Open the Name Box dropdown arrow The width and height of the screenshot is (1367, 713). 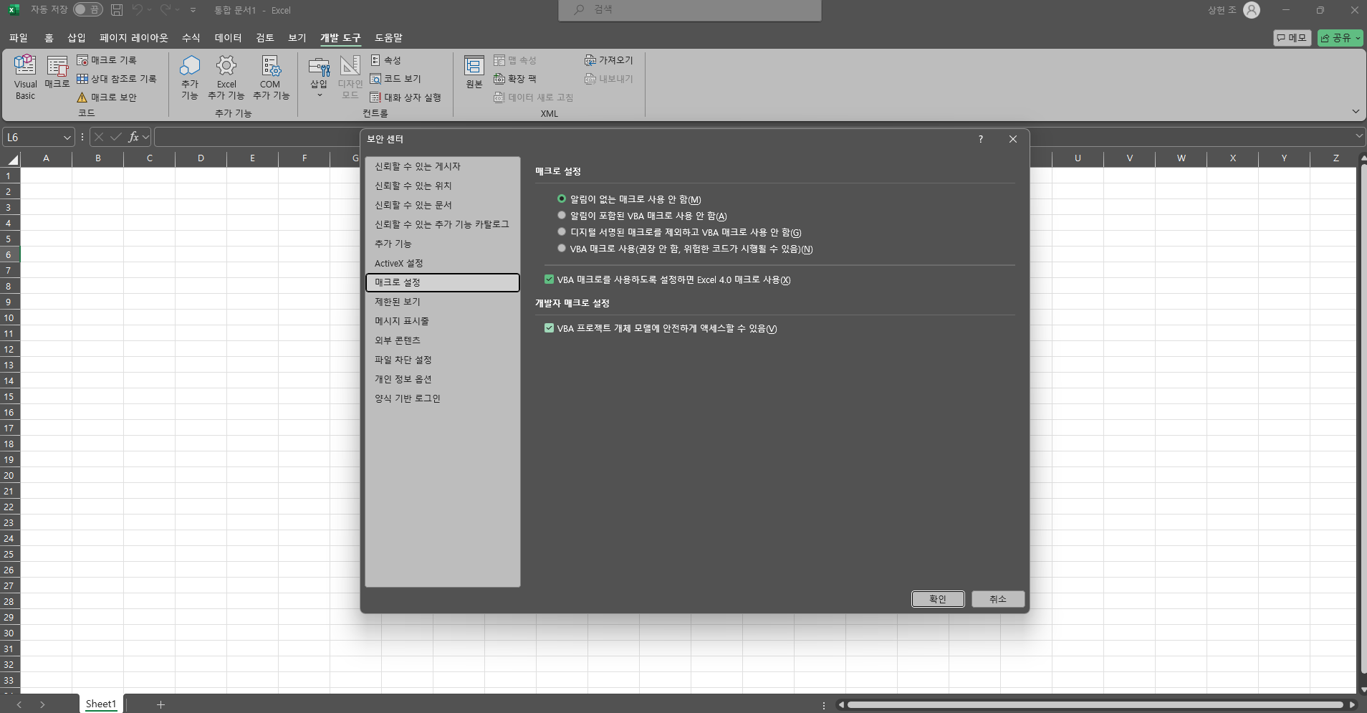(x=67, y=138)
